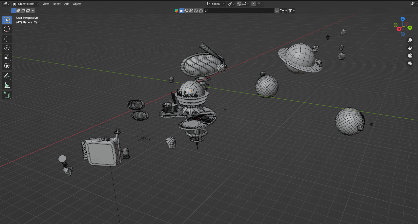Open the Object Mode dropdown
Image resolution: width=418 pixels, height=224 pixels.
(26, 4)
